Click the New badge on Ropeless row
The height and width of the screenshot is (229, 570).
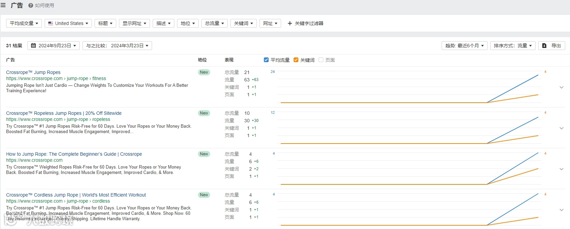click(x=204, y=113)
